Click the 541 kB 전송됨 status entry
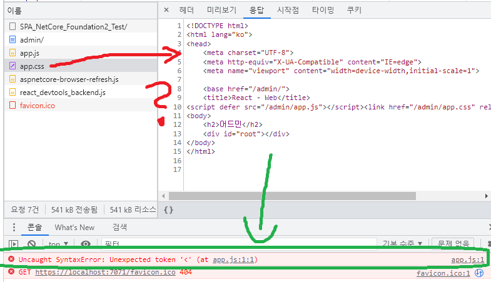 [x=74, y=209]
